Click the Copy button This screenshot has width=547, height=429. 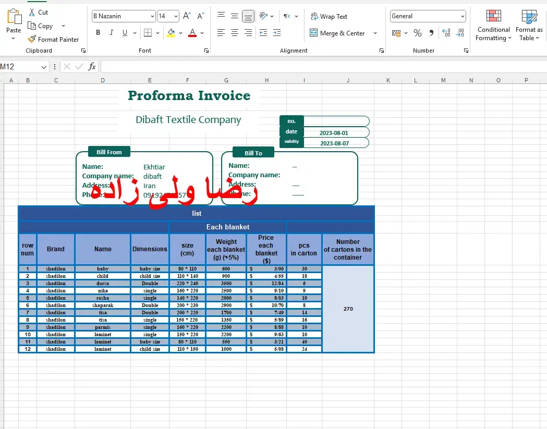[41, 26]
